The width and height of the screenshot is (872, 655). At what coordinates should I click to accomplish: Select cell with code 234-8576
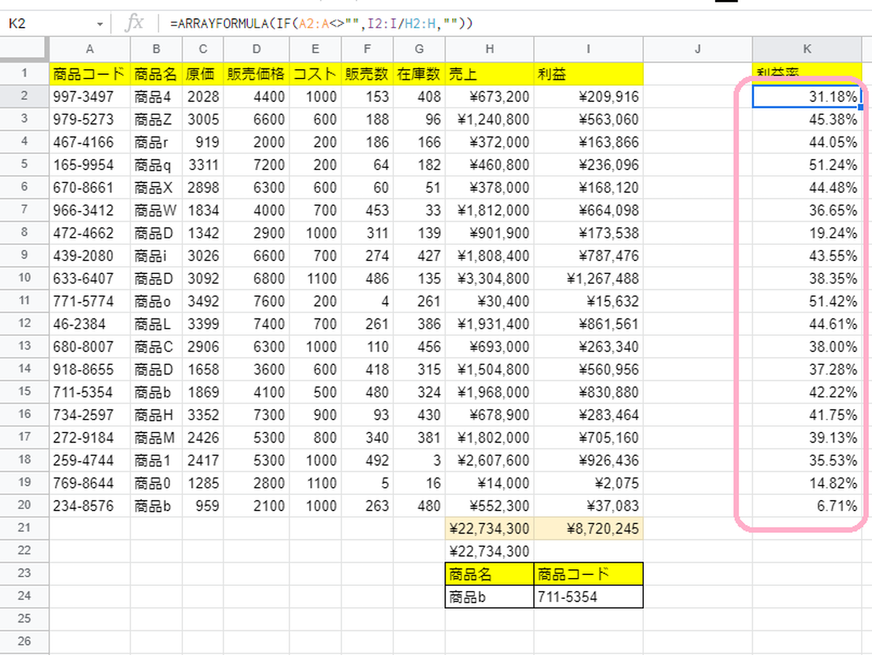coord(90,506)
